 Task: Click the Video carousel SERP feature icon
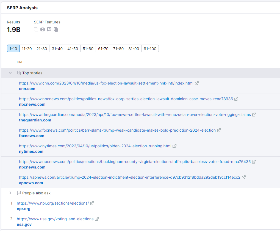pos(43,29)
